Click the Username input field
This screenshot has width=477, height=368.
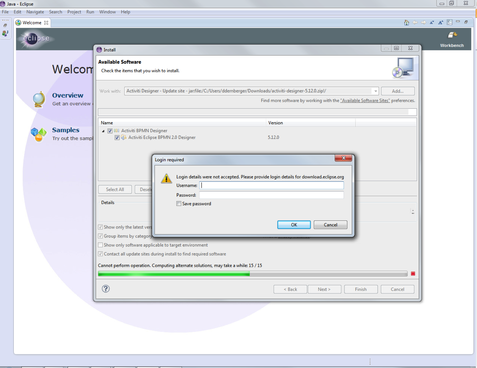[271, 185]
